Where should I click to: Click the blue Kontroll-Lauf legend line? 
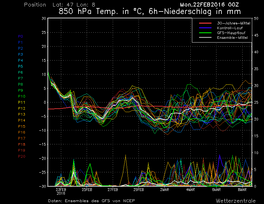(x=205, y=28)
